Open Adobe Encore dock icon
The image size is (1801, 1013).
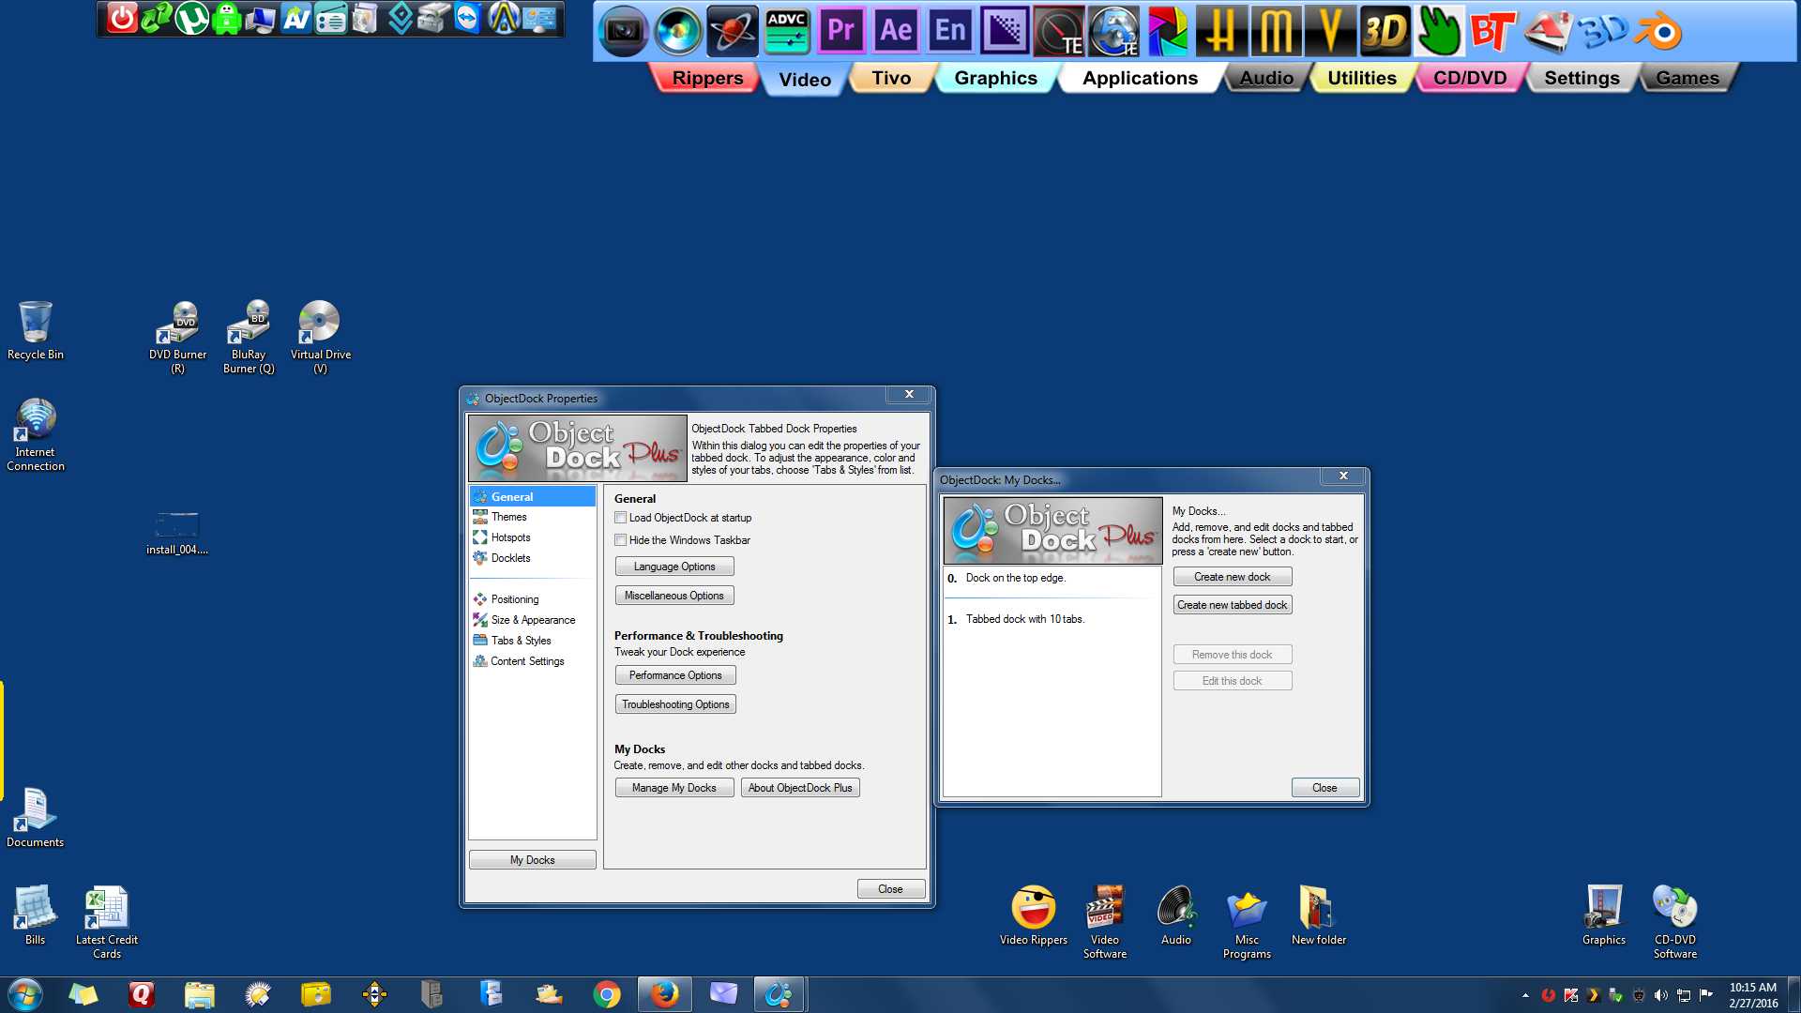(x=949, y=31)
